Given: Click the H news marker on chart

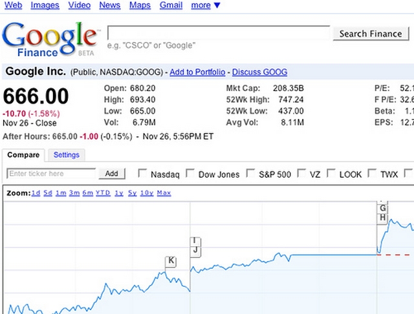Looking at the screenshot, I should coord(382,218).
